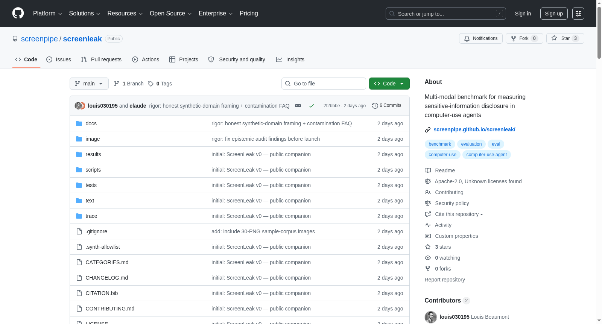
Task: Click the branch icon beside 1 Branch
Action: [117, 84]
